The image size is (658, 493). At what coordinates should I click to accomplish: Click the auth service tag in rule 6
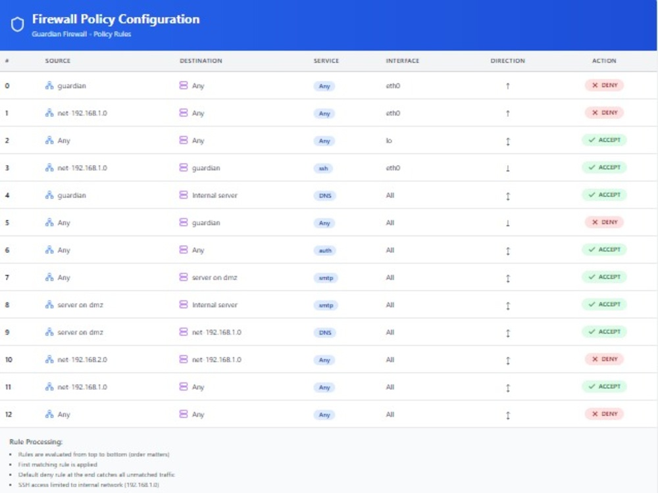pyautogui.click(x=325, y=250)
